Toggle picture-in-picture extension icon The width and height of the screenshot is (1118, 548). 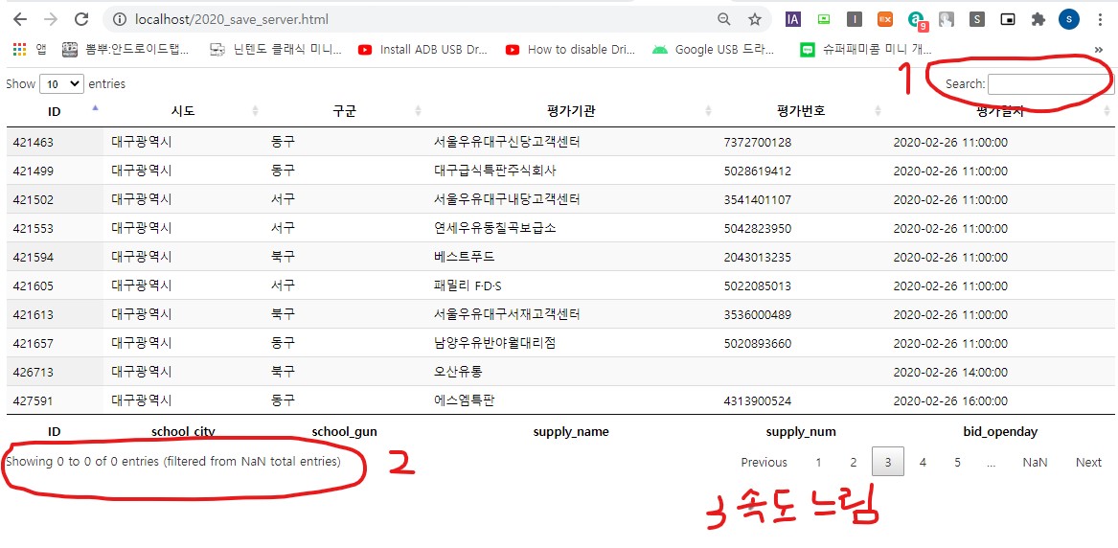[1008, 19]
